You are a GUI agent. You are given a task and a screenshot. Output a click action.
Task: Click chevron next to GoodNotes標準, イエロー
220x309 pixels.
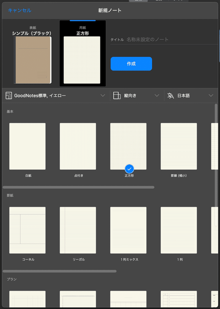pos(103,95)
